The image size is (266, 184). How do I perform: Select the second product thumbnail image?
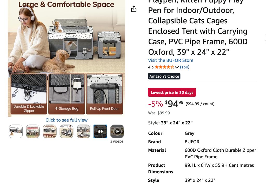click(33, 131)
